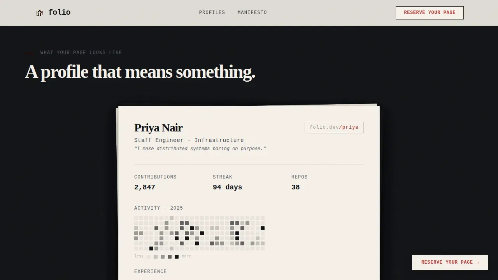Click the folio wordmark in the header
498x280 pixels.
(x=59, y=12)
